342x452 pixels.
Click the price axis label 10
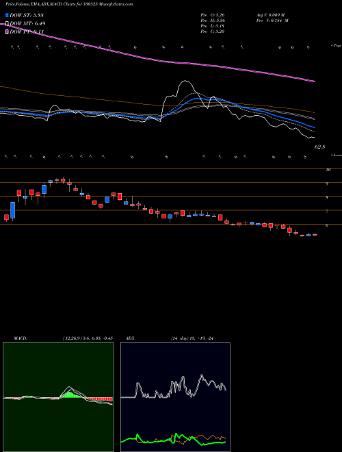[328, 170]
